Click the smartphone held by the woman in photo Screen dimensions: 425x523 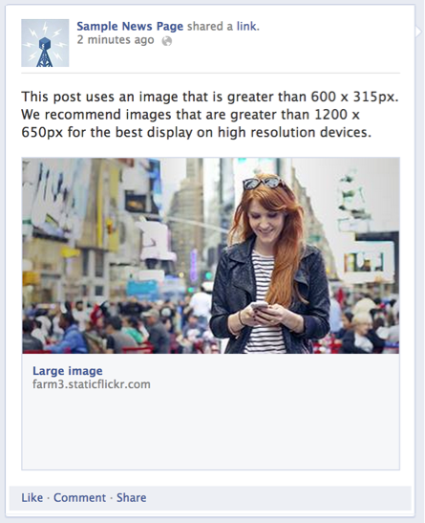click(259, 307)
